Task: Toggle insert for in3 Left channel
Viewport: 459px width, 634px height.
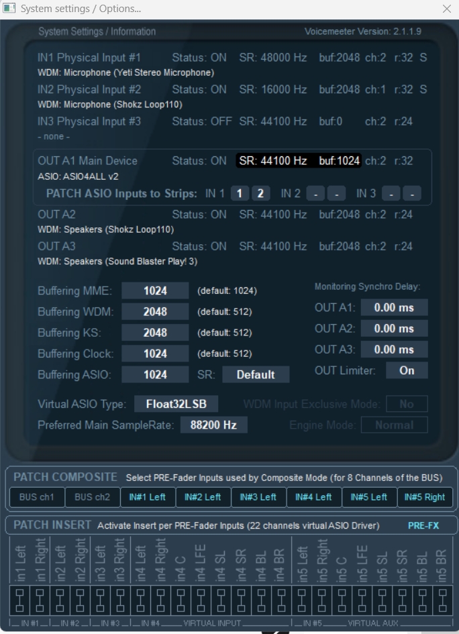Action: pyautogui.click(x=100, y=600)
